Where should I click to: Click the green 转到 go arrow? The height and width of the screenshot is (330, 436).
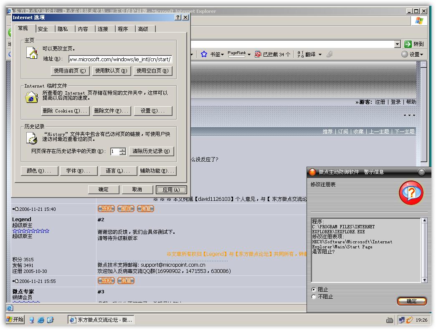[408, 44]
